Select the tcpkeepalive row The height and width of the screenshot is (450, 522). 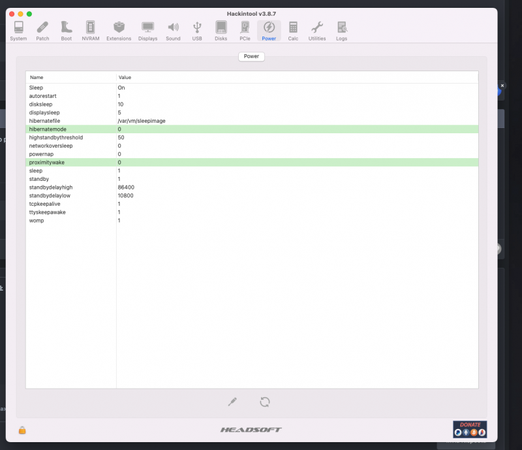[x=252, y=204]
